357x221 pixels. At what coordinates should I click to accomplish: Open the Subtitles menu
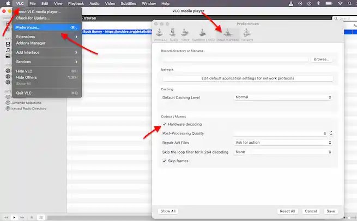pyautogui.click(x=128, y=3)
